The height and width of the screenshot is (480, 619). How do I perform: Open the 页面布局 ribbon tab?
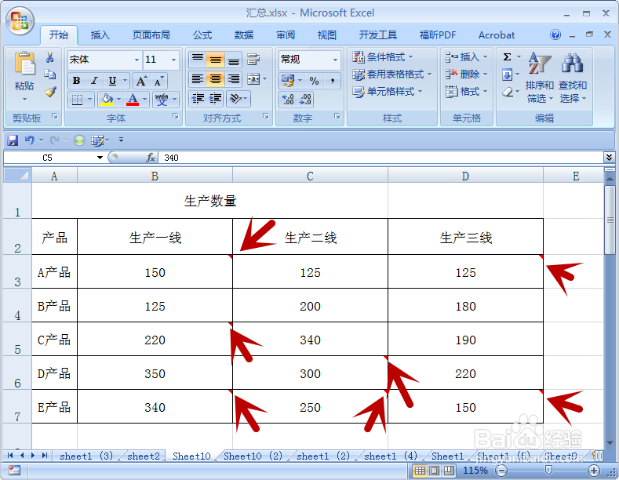tap(151, 35)
